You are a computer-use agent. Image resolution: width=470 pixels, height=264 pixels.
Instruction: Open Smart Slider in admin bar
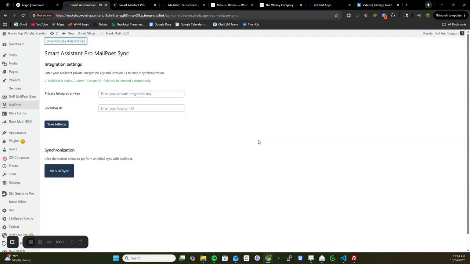[86, 33]
